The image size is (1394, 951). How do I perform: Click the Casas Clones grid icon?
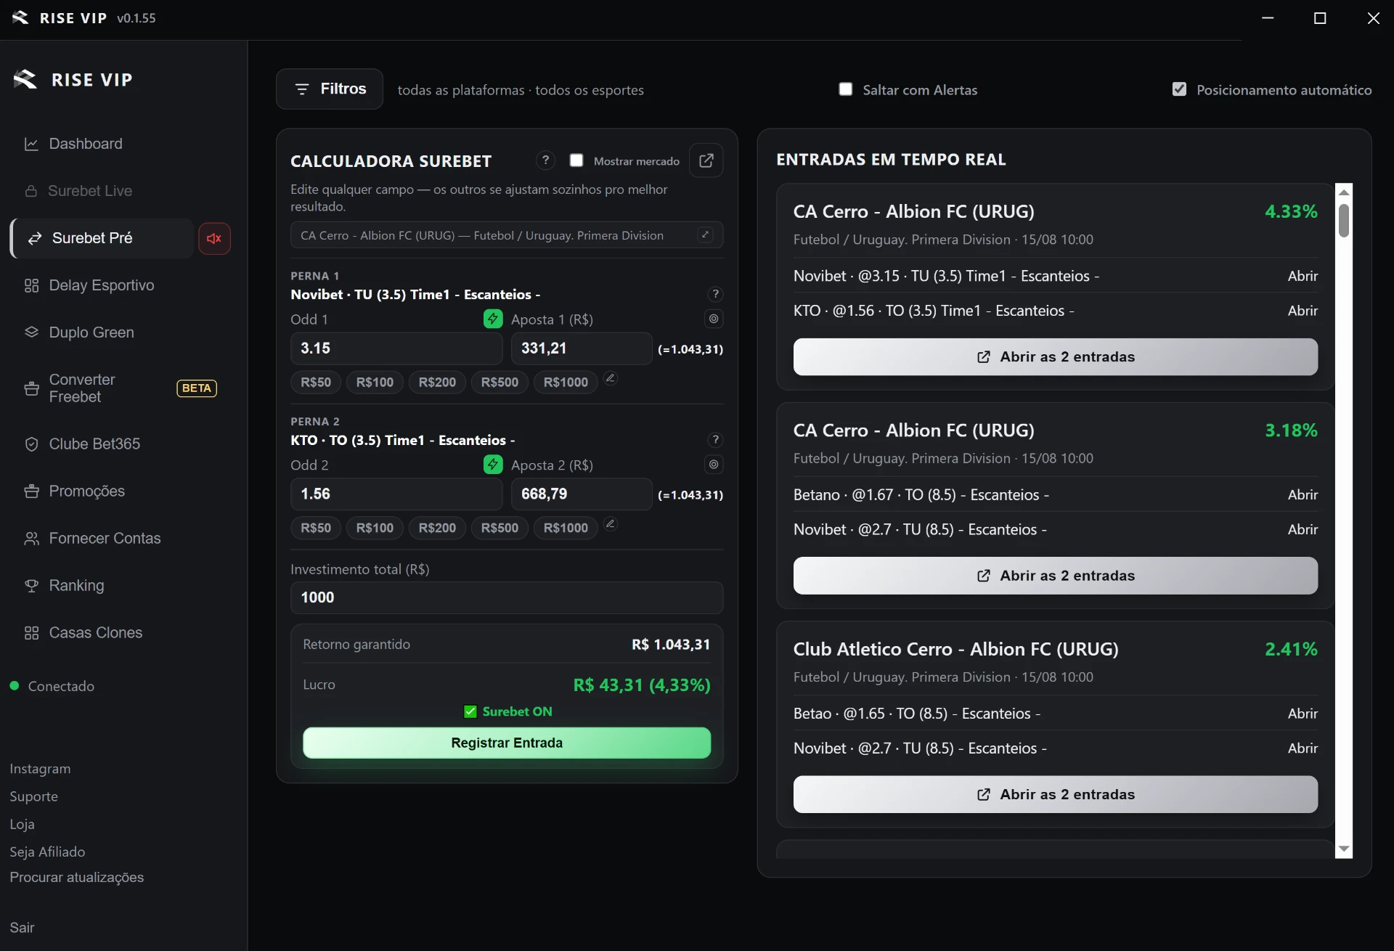(x=31, y=633)
